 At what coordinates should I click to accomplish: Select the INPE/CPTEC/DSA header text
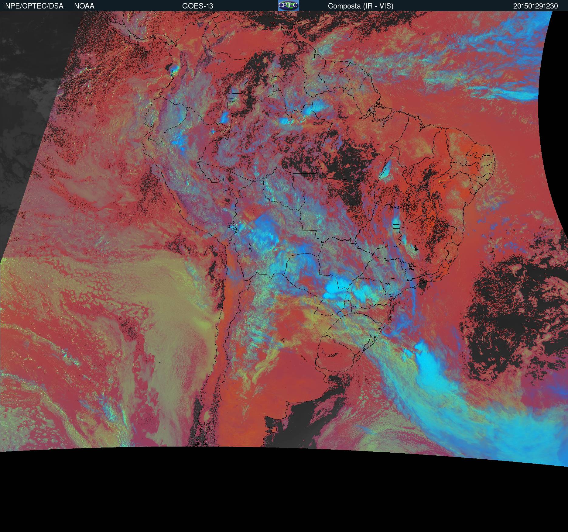click(33, 6)
